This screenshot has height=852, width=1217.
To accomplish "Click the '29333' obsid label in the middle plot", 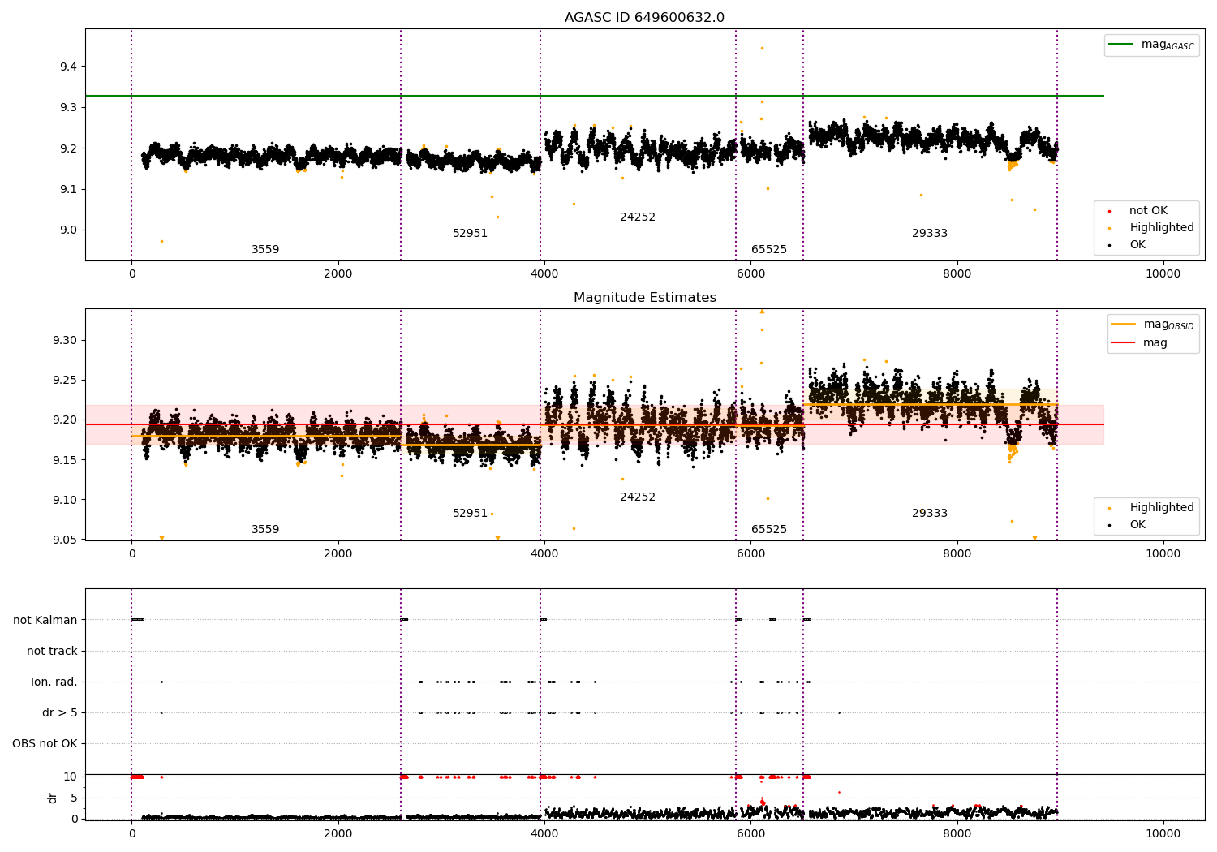I will (930, 514).
